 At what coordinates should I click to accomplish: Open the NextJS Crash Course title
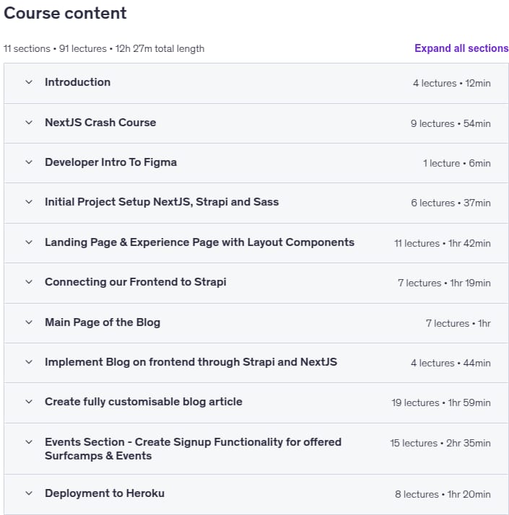100,123
